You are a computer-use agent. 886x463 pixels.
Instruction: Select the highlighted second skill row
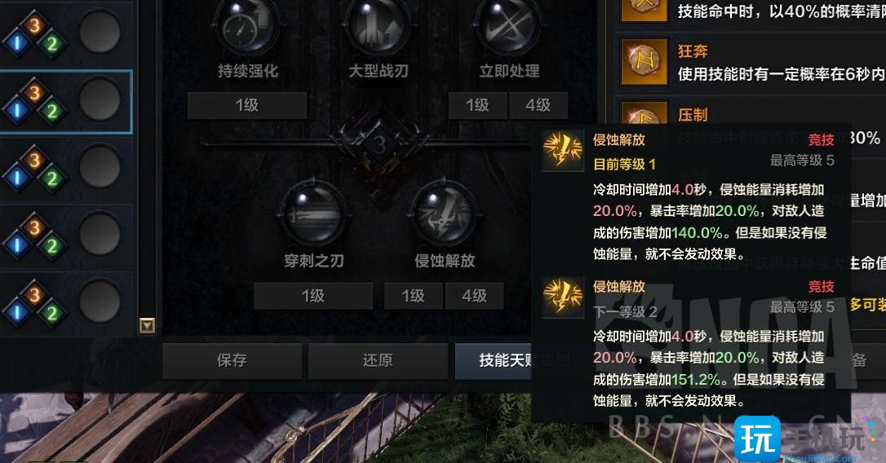[66, 102]
